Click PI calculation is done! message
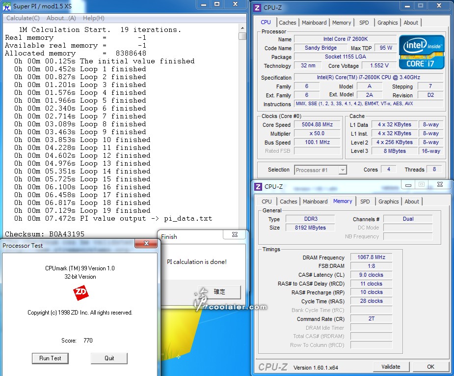This screenshot has width=454, height=376. coord(197,262)
